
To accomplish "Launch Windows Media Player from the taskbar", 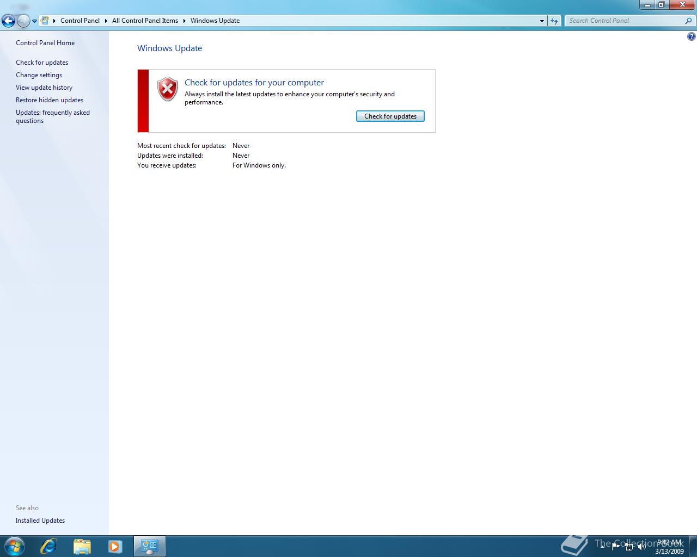I will tap(115, 546).
